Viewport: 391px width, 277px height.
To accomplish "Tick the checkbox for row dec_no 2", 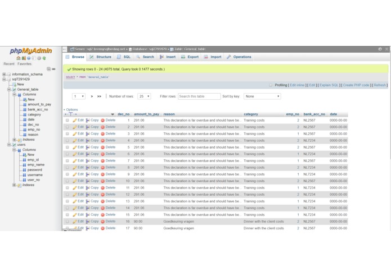I will click(68, 127).
